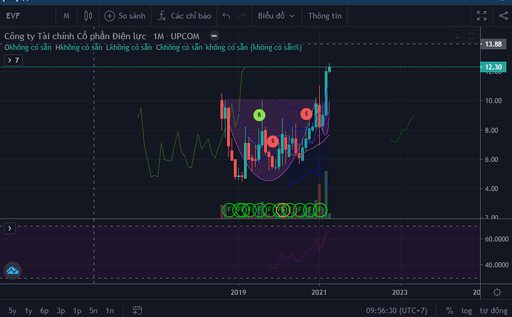Toggle percent scale on price axis
Viewport: 512px width, 317px height.
point(450,310)
